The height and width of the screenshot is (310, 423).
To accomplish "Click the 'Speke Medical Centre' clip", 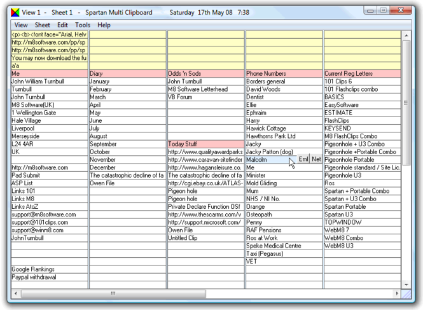I will pos(284,246).
